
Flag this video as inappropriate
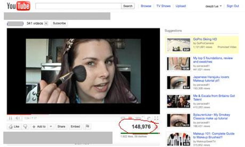point(87,127)
